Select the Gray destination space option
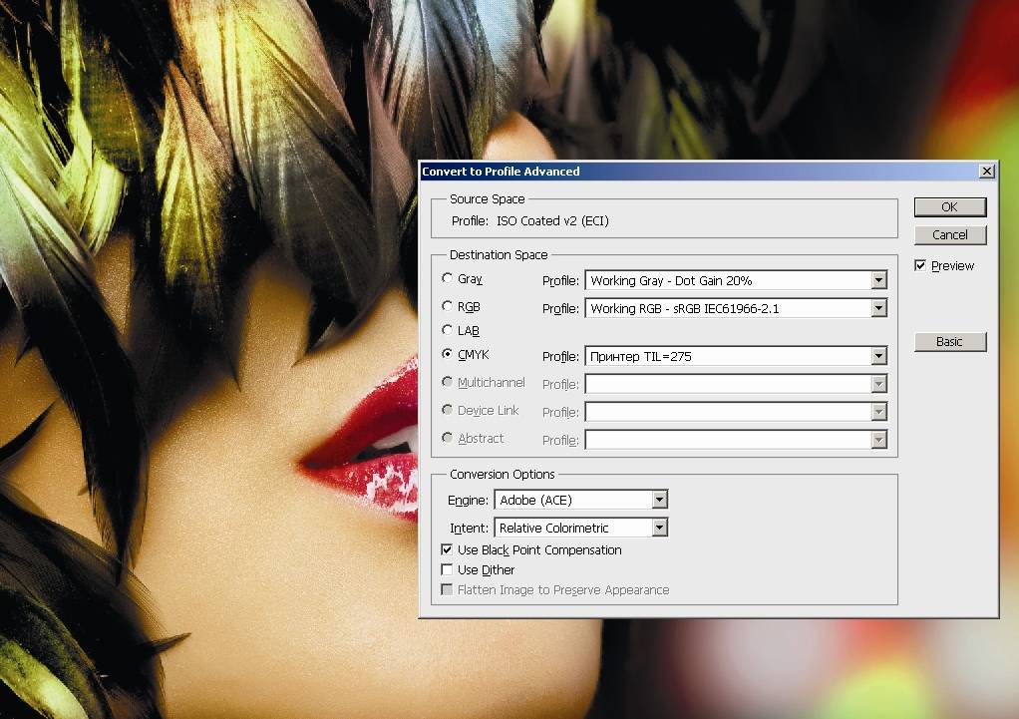This screenshot has width=1019, height=719. pos(448,279)
